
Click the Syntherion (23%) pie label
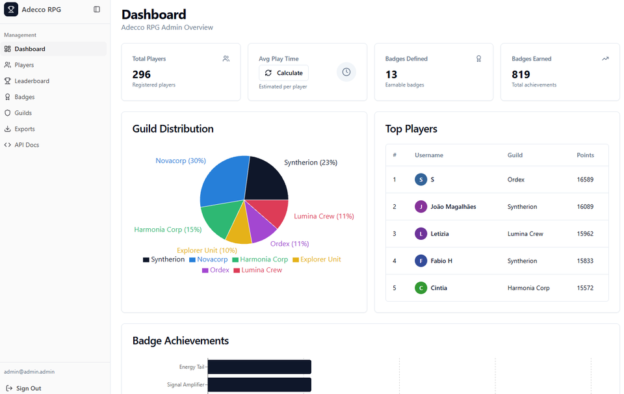[311, 163]
